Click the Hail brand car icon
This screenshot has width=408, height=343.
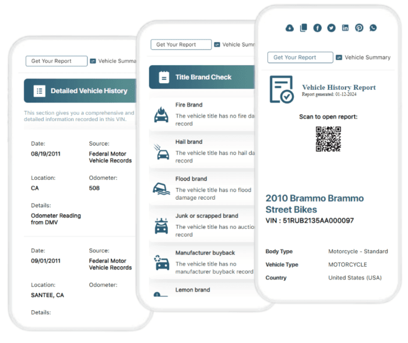click(161, 151)
